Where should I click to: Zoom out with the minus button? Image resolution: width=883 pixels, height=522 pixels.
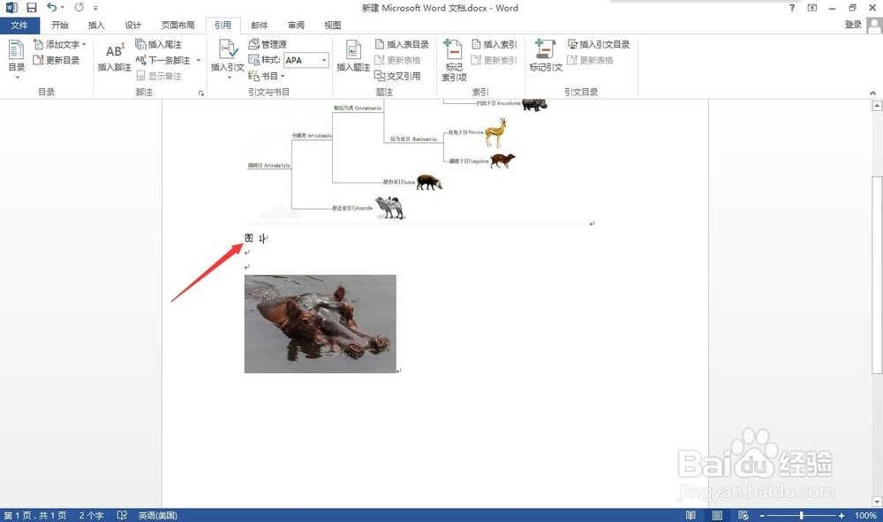click(x=762, y=515)
